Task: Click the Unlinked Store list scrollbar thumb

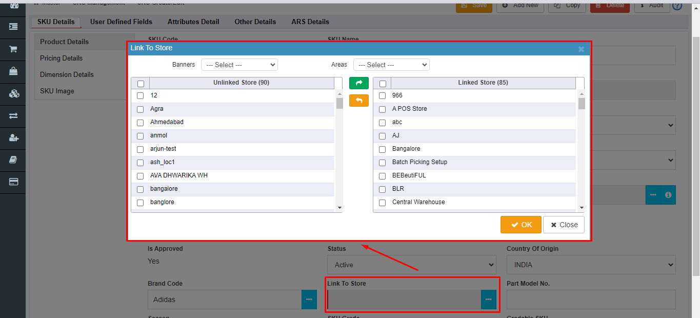Action: [x=339, y=104]
